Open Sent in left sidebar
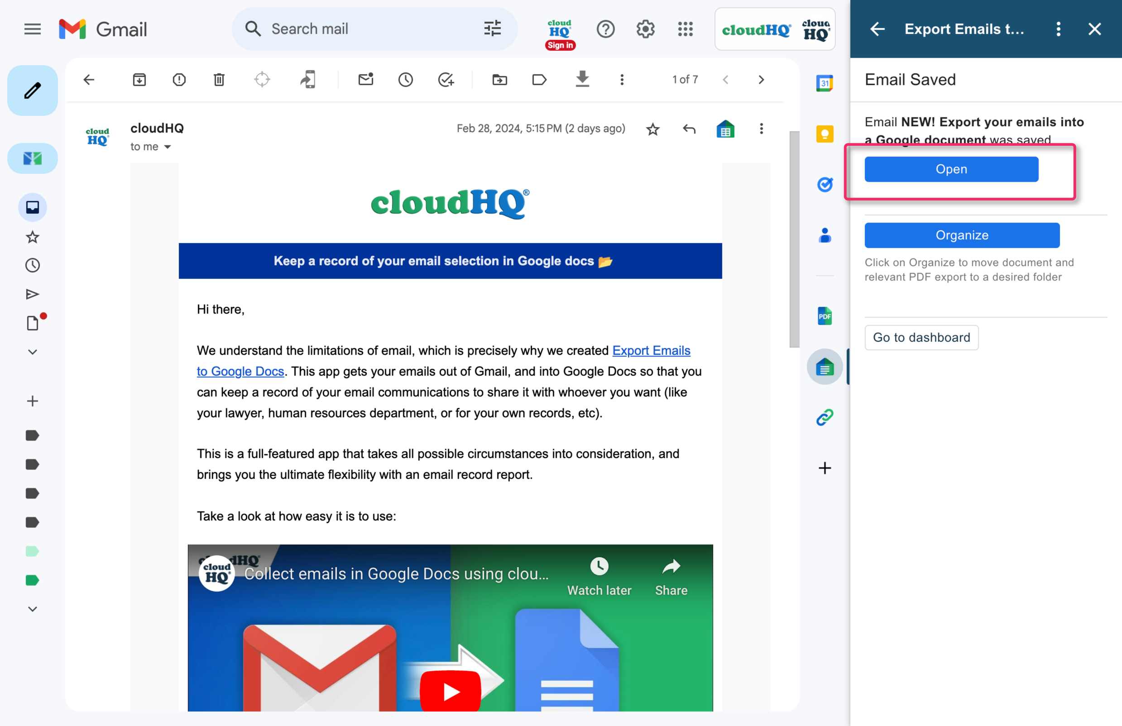The width and height of the screenshot is (1122, 726). tap(33, 294)
